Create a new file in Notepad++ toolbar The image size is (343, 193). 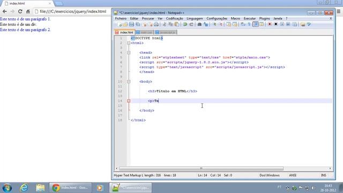(x=119, y=24)
